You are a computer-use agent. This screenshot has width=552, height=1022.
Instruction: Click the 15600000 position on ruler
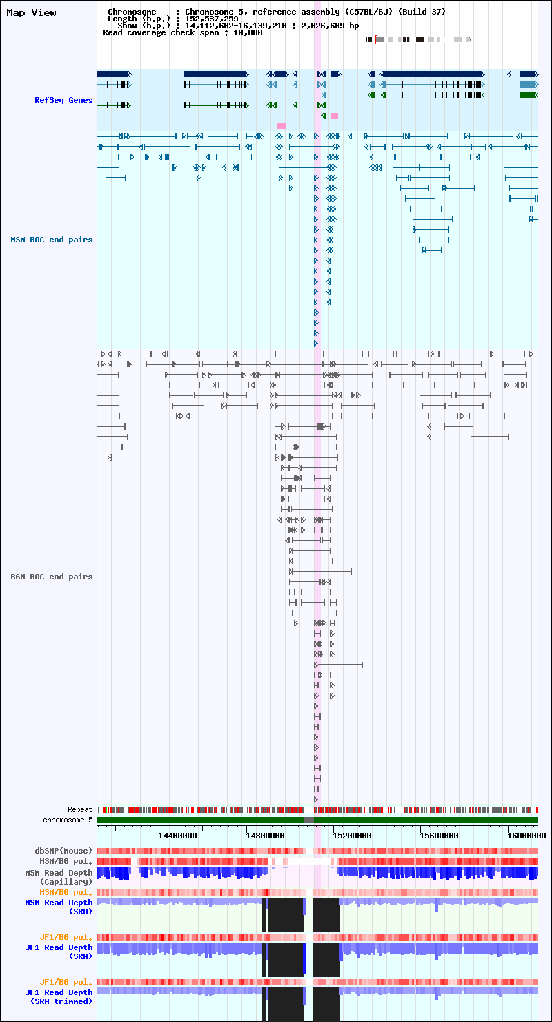click(439, 835)
